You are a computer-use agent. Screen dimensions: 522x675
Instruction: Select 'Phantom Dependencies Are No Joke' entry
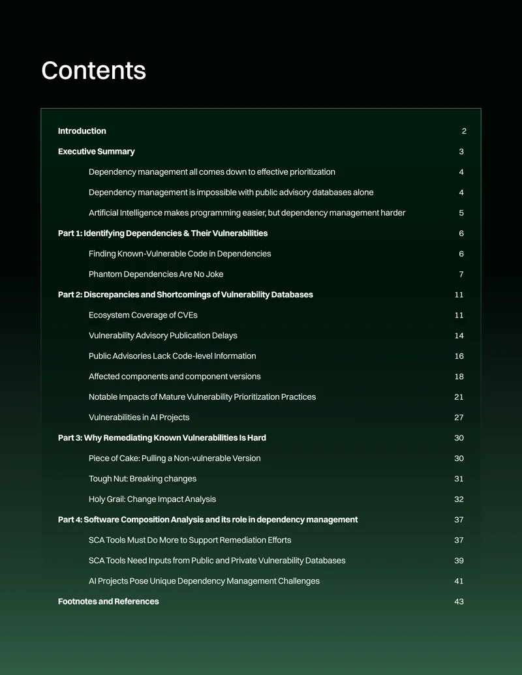[x=156, y=274]
